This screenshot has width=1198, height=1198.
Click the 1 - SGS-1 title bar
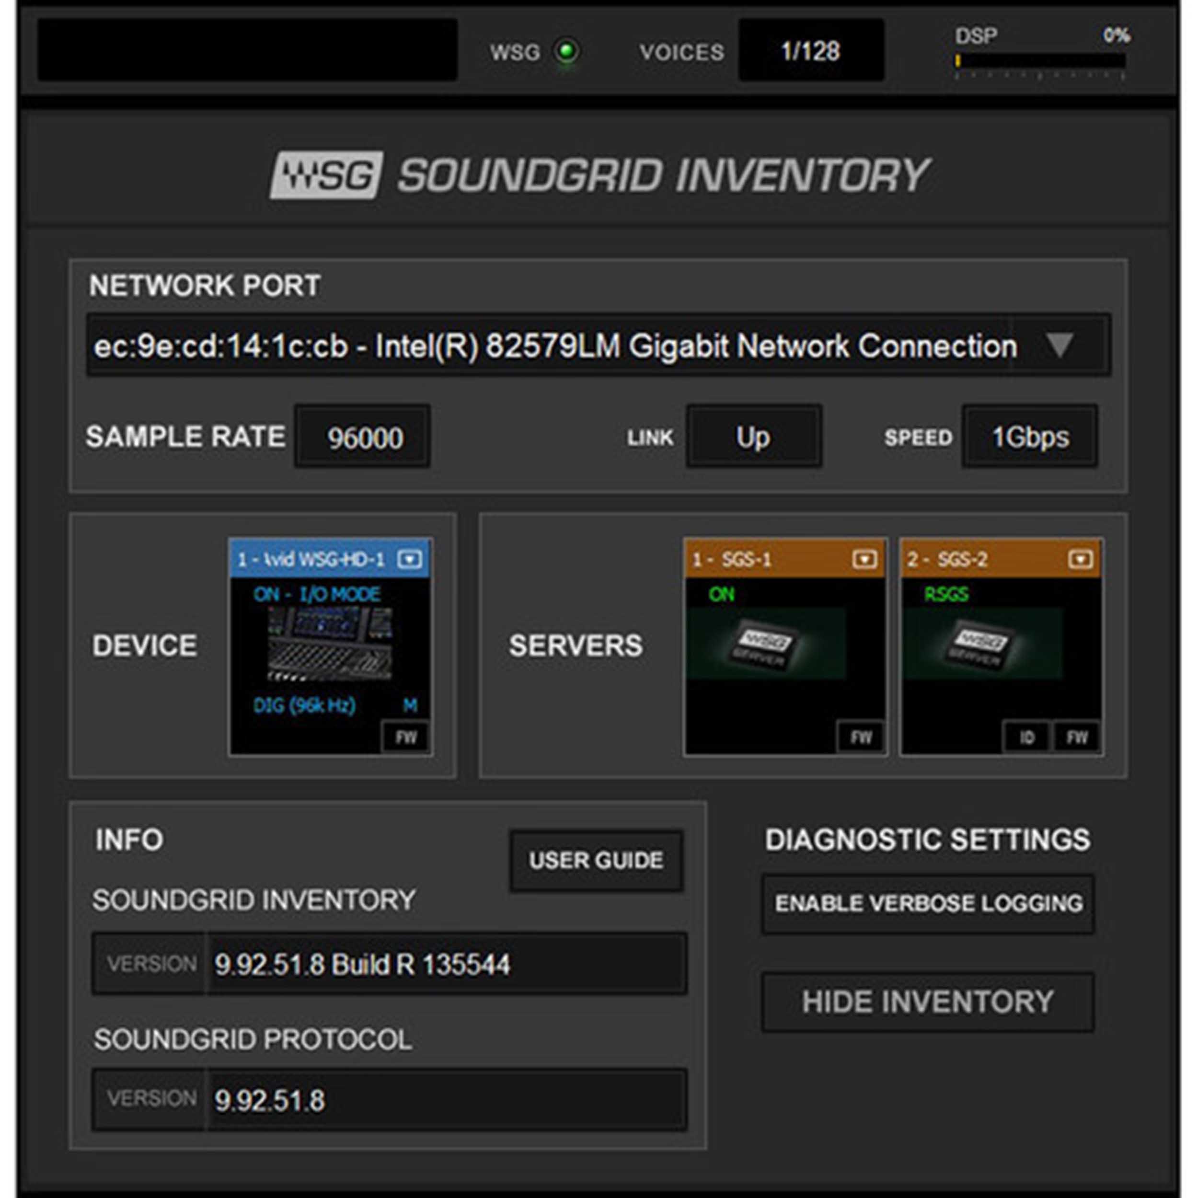tap(785, 559)
